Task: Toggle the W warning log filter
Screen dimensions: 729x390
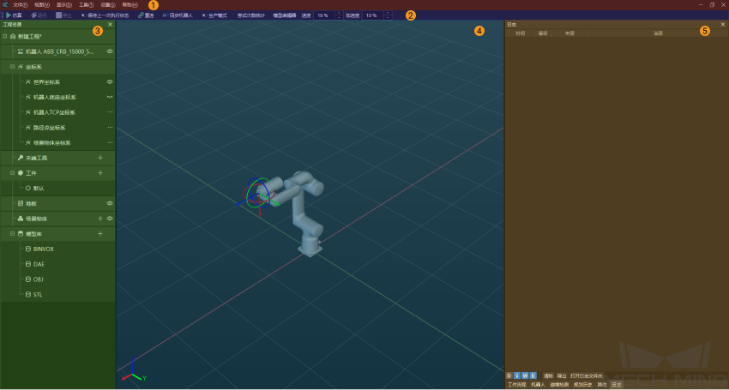Action: pos(525,375)
